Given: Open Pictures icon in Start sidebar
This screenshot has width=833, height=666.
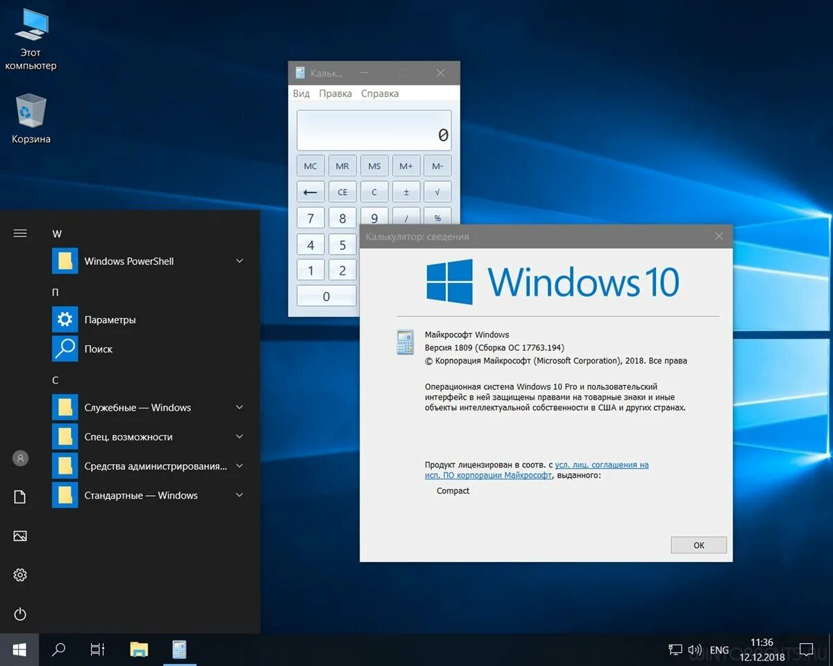Looking at the screenshot, I should (20, 536).
